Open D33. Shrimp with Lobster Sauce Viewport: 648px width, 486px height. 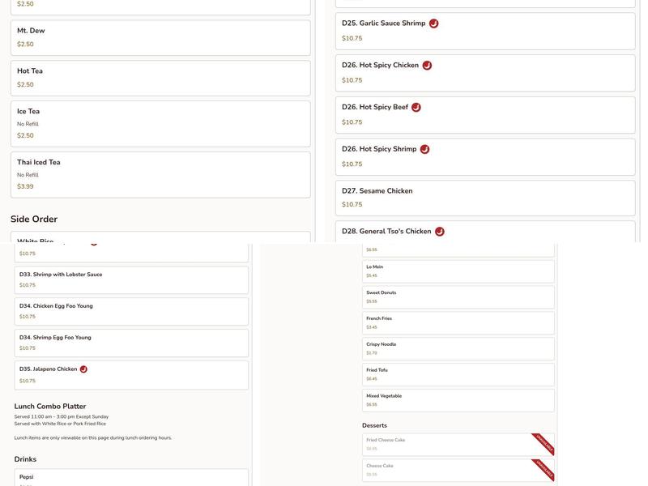(x=131, y=279)
